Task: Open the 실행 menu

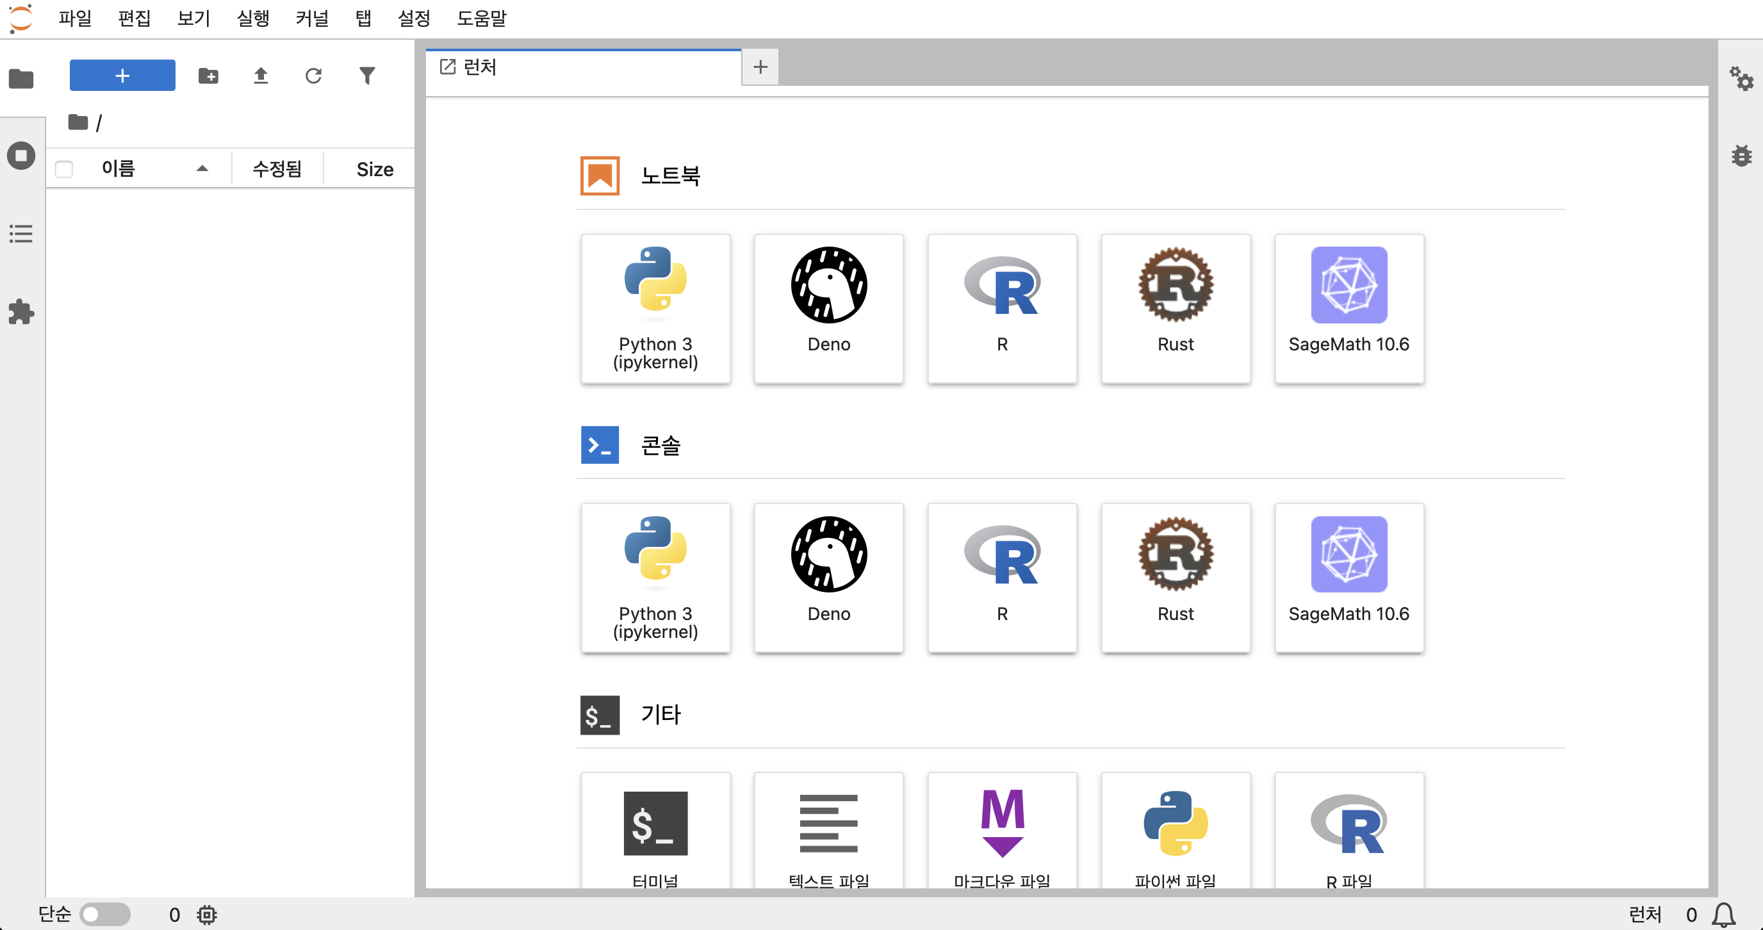Action: 253,19
